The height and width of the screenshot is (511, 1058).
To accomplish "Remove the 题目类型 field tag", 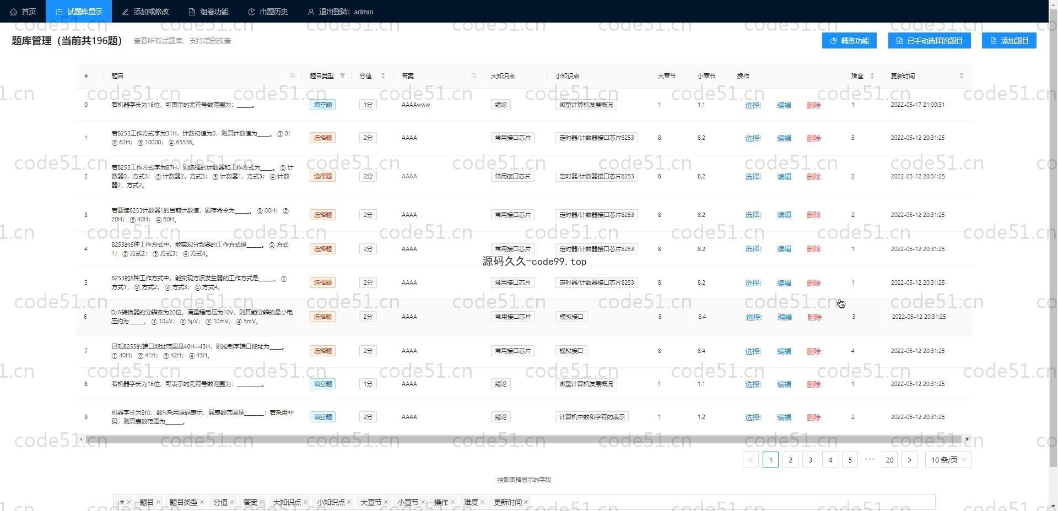I will pyautogui.click(x=202, y=502).
